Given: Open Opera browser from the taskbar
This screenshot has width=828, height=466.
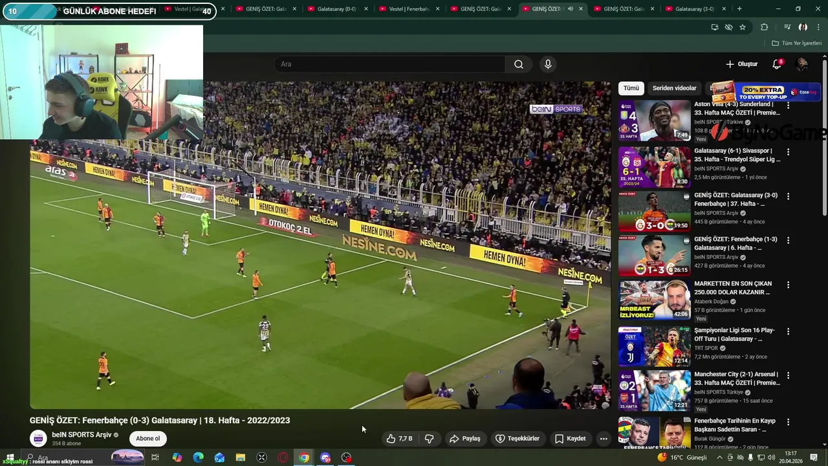Looking at the screenshot, I should (283, 458).
